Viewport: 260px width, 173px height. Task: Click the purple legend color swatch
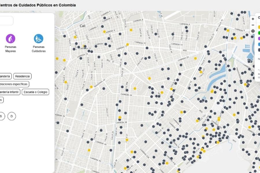click(x=259, y=38)
